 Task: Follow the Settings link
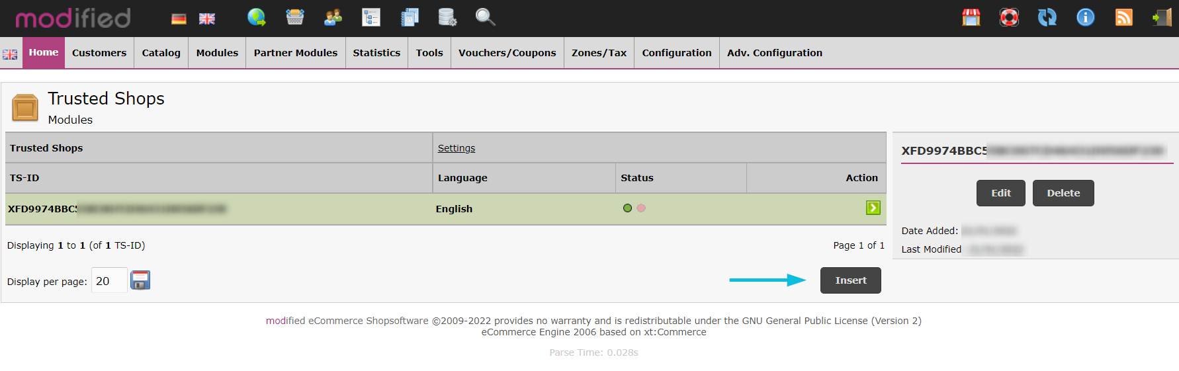(457, 148)
